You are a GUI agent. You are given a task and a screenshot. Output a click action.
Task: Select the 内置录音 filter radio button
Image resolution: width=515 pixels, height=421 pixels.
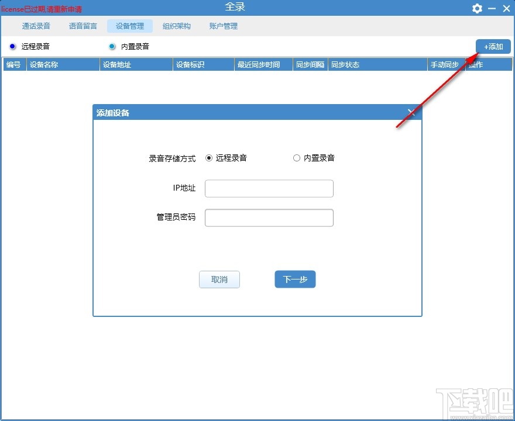point(111,46)
